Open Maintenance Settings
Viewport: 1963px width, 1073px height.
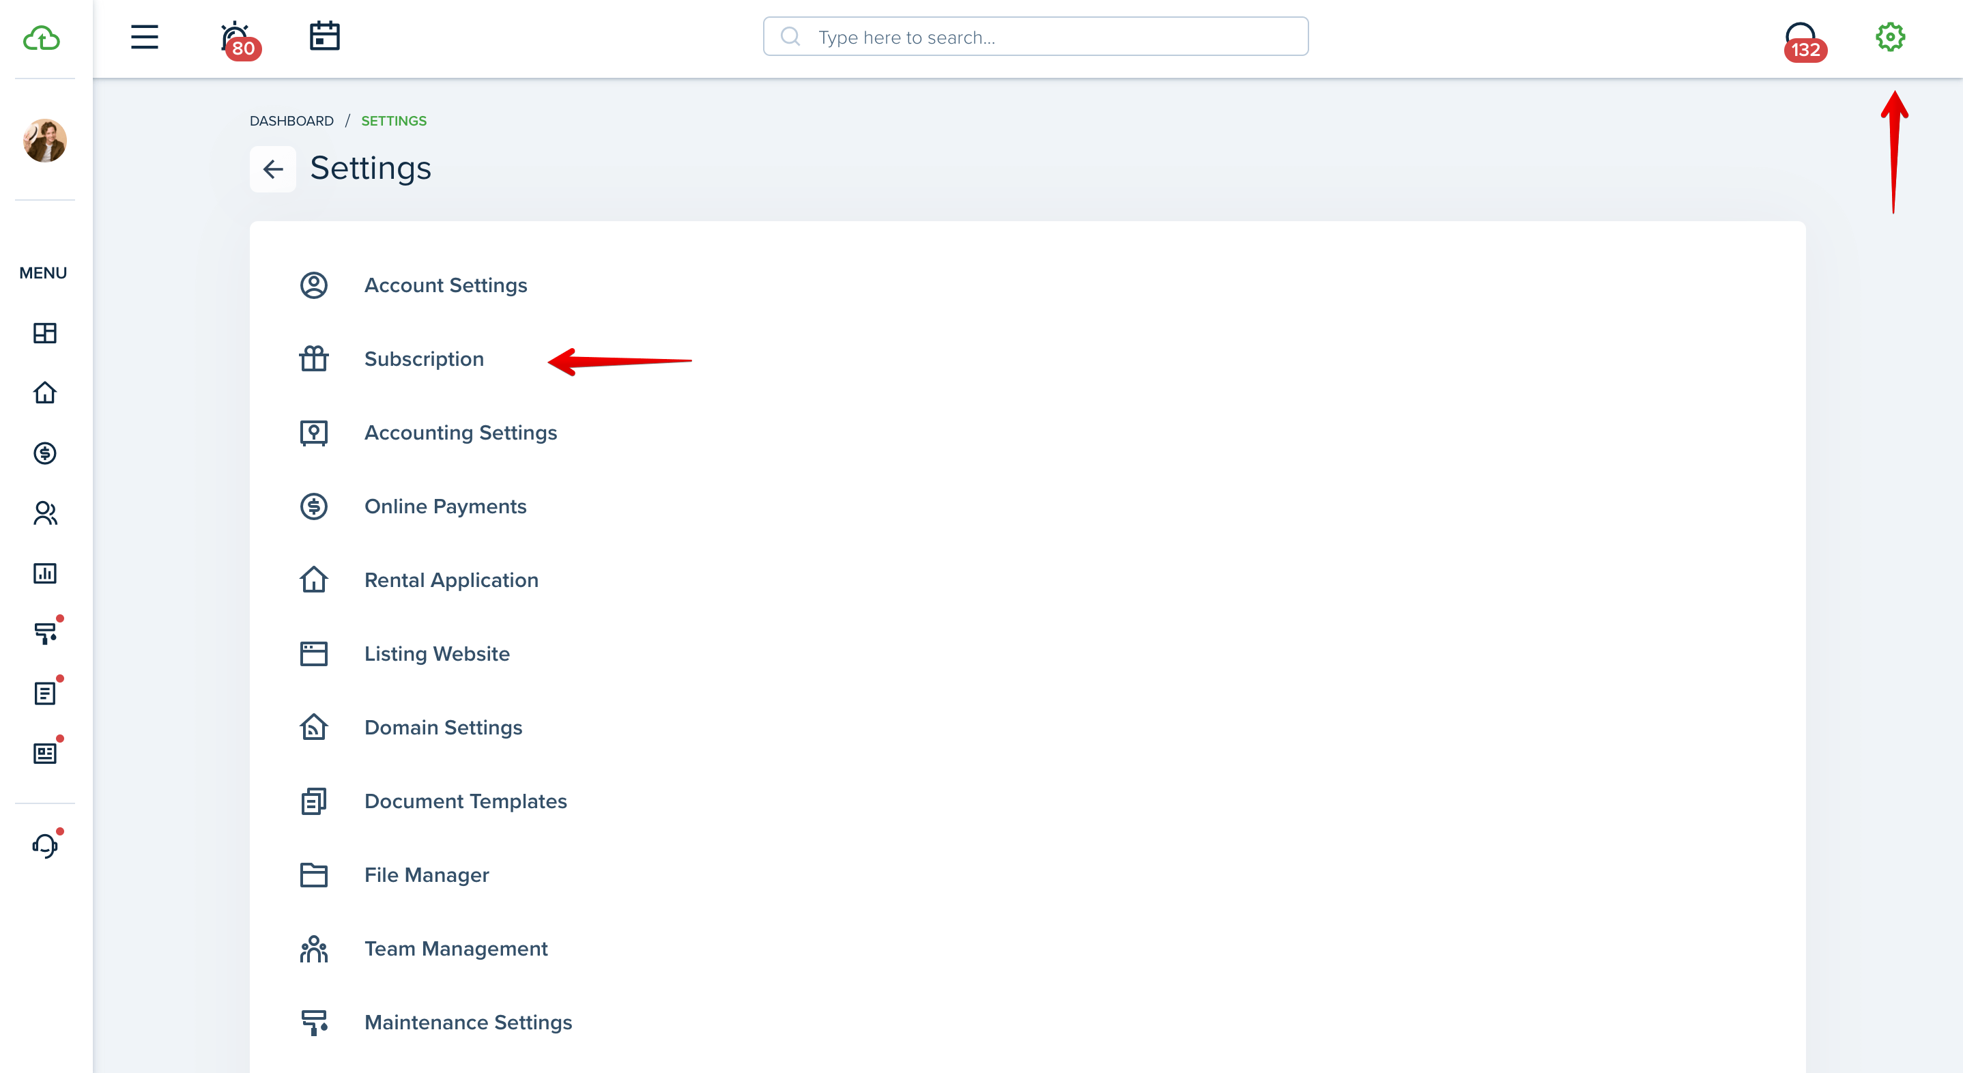(469, 1022)
